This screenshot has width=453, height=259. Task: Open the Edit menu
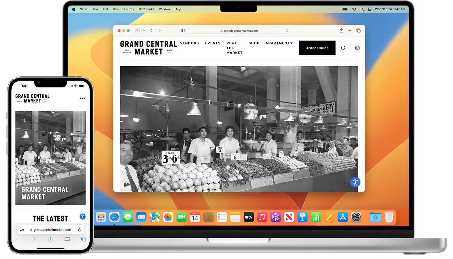pos(105,9)
